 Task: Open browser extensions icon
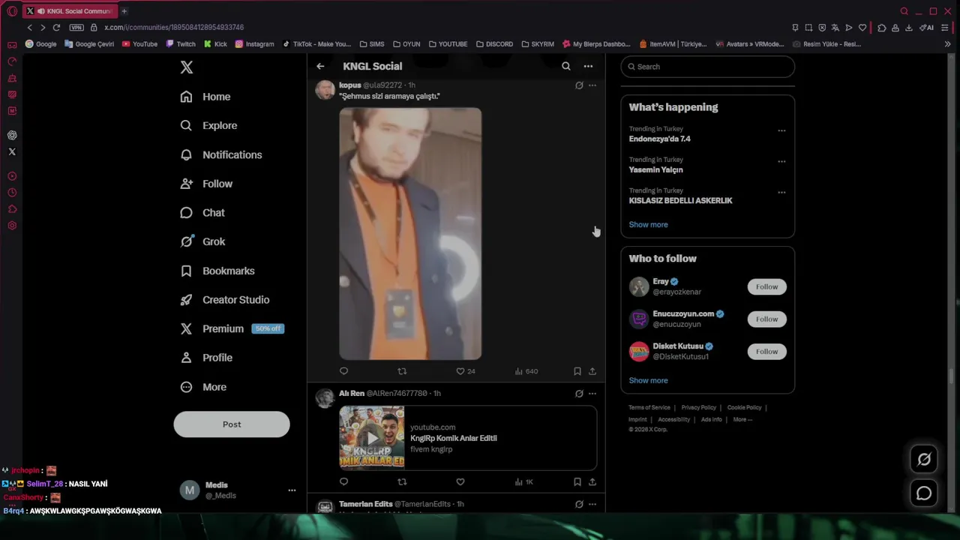pyautogui.click(x=882, y=28)
